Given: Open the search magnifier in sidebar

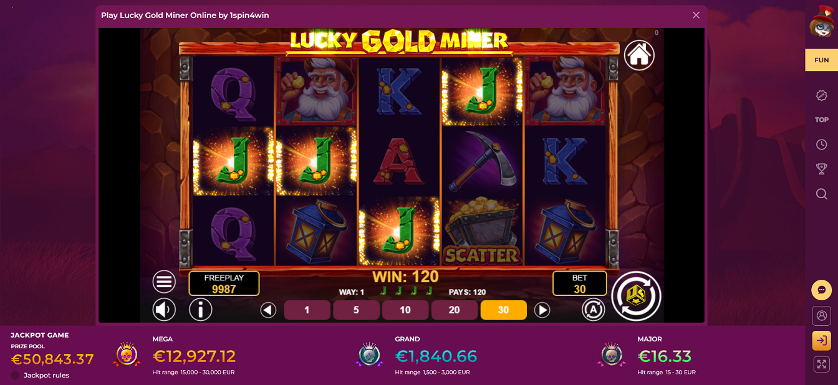Looking at the screenshot, I should pyautogui.click(x=821, y=194).
